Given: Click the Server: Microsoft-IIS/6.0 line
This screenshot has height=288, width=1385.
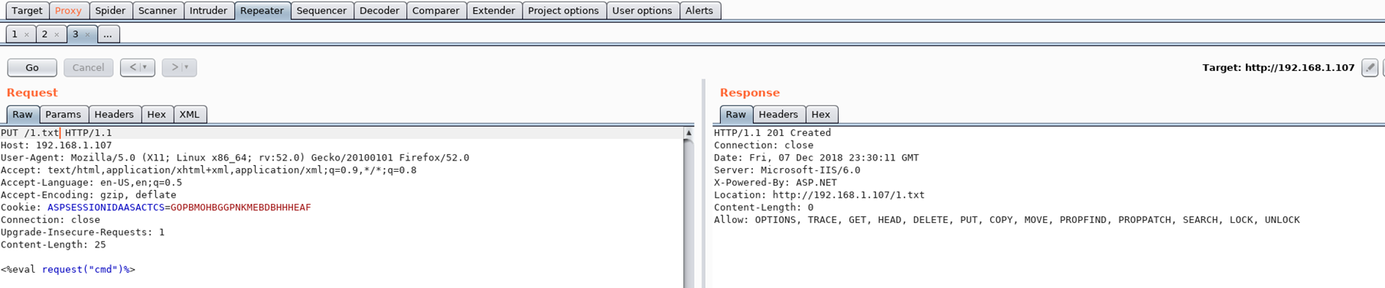Looking at the screenshot, I should pyautogui.click(x=787, y=170).
